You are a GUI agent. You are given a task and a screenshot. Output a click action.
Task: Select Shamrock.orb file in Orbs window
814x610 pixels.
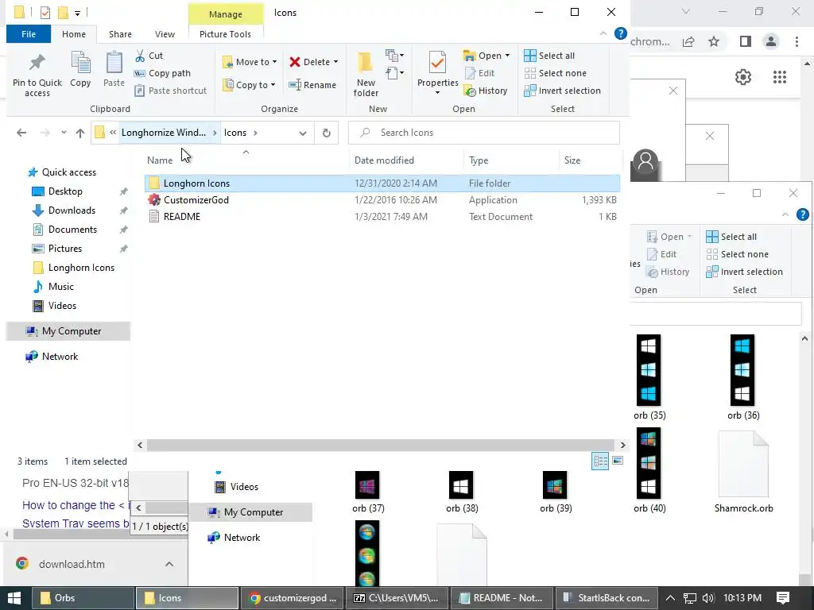(743, 472)
